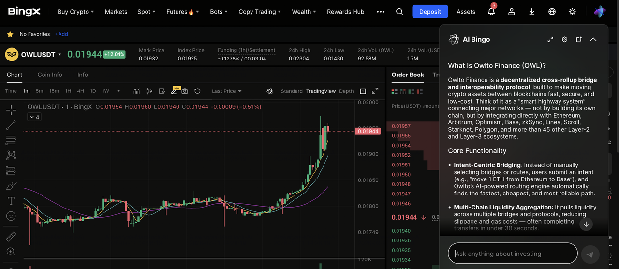
Task: Open the Last Price dropdown
Action: click(x=226, y=91)
